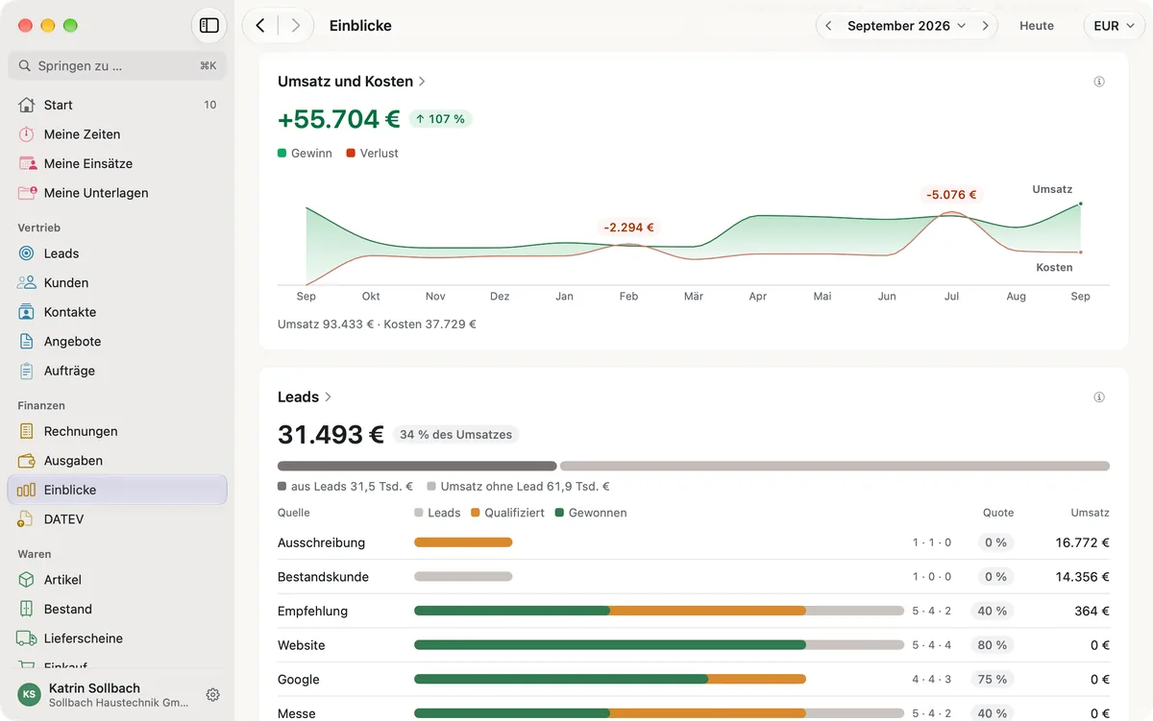Go to next month arrow
This screenshot has height=721, width=1153.
click(x=985, y=26)
